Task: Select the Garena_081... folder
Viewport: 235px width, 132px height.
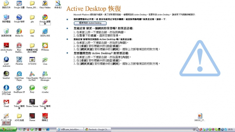Action: tap(32, 4)
